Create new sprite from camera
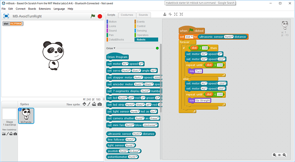This screenshot has height=162, width=295. click(100, 104)
